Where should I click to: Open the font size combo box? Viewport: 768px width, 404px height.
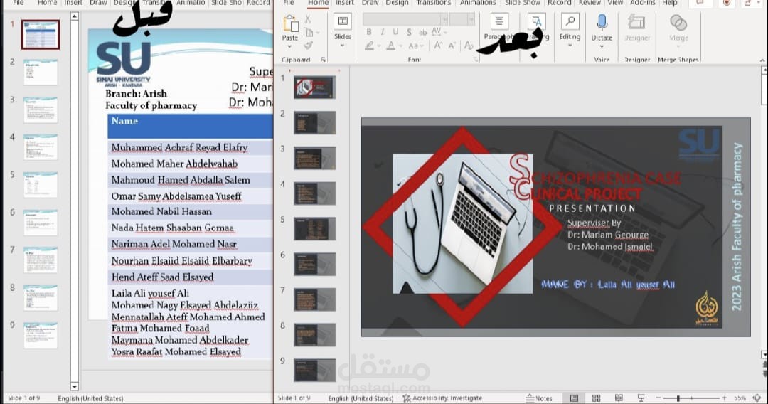point(462,19)
